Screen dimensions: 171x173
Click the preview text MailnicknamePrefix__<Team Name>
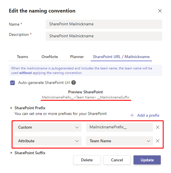pyautogui.click(x=69, y=97)
